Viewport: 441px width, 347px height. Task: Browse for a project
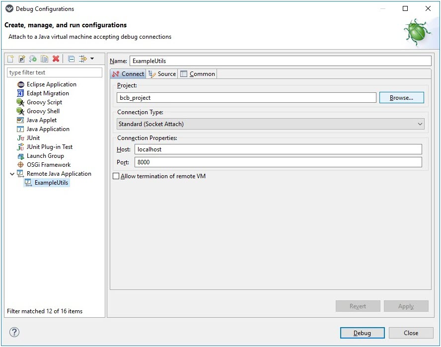(401, 98)
